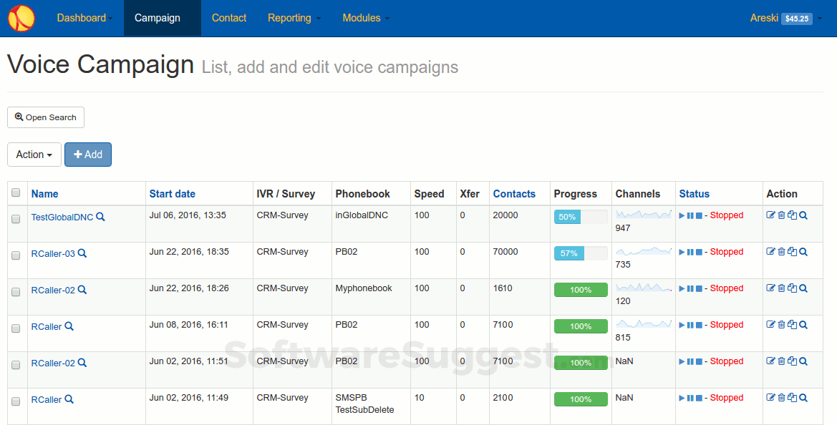837x425 pixels.
Task: Duplicate the RCaller-02 campaign
Action: [792, 288]
